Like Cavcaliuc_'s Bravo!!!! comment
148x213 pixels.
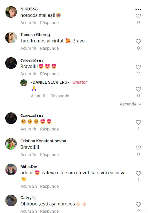pos(138,67)
